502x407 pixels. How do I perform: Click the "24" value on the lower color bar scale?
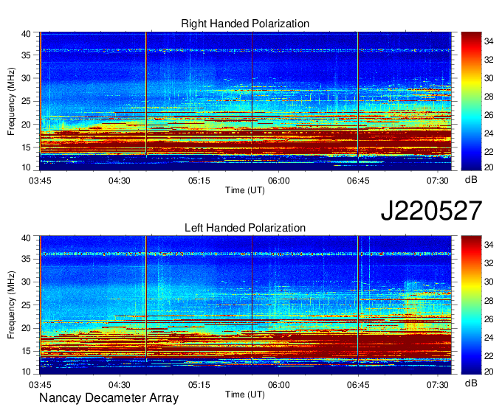pyautogui.click(x=489, y=337)
